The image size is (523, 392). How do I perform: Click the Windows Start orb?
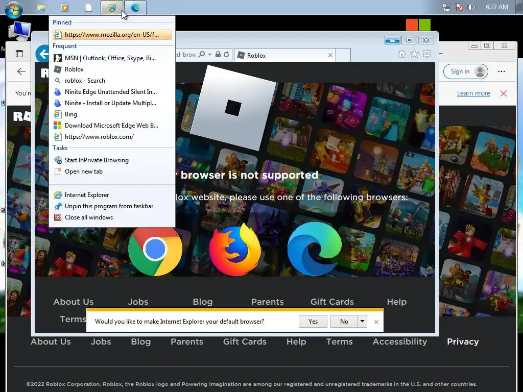[x=14, y=8]
